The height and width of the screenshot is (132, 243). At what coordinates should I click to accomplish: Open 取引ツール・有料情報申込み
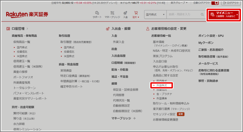171,103
